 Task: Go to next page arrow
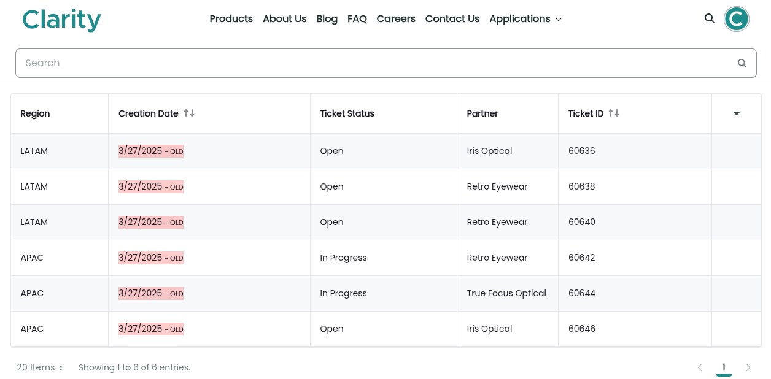coord(748,367)
